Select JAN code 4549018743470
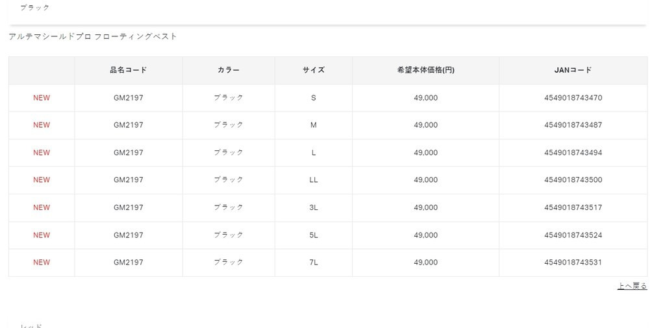665x328 pixels. coord(573,98)
